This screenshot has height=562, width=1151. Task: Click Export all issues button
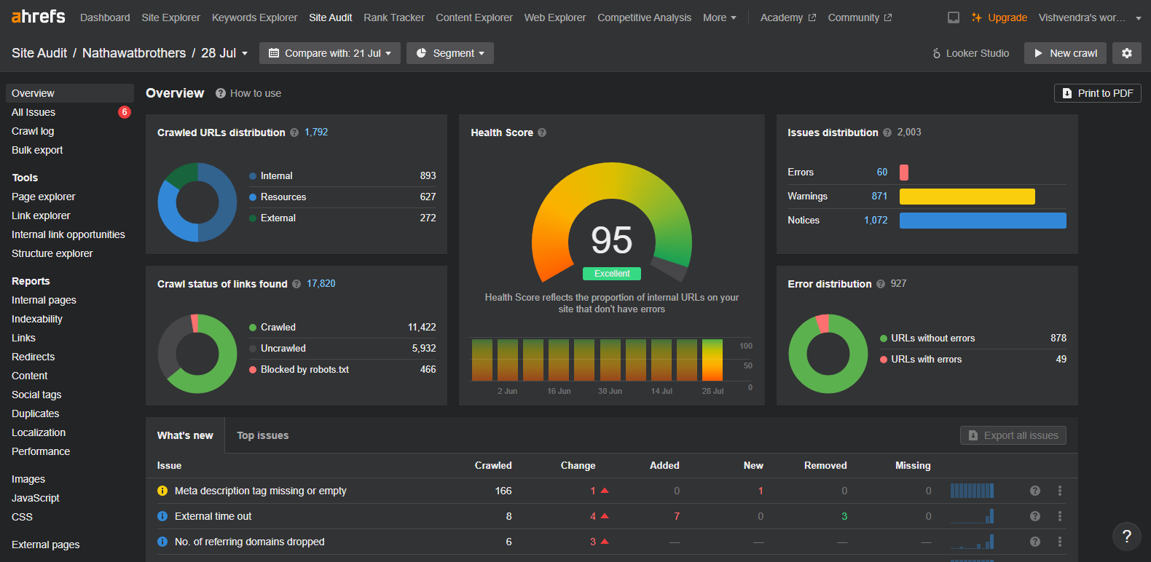(x=1013, y=435)
